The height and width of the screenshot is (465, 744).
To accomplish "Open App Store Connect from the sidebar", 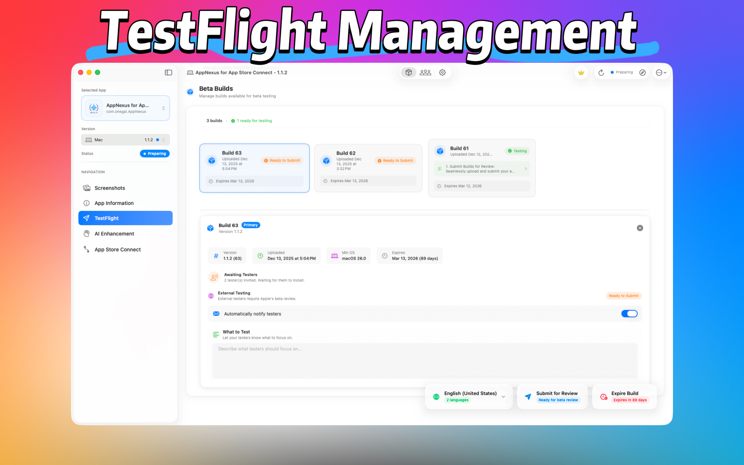I will [x=118, y=249].
